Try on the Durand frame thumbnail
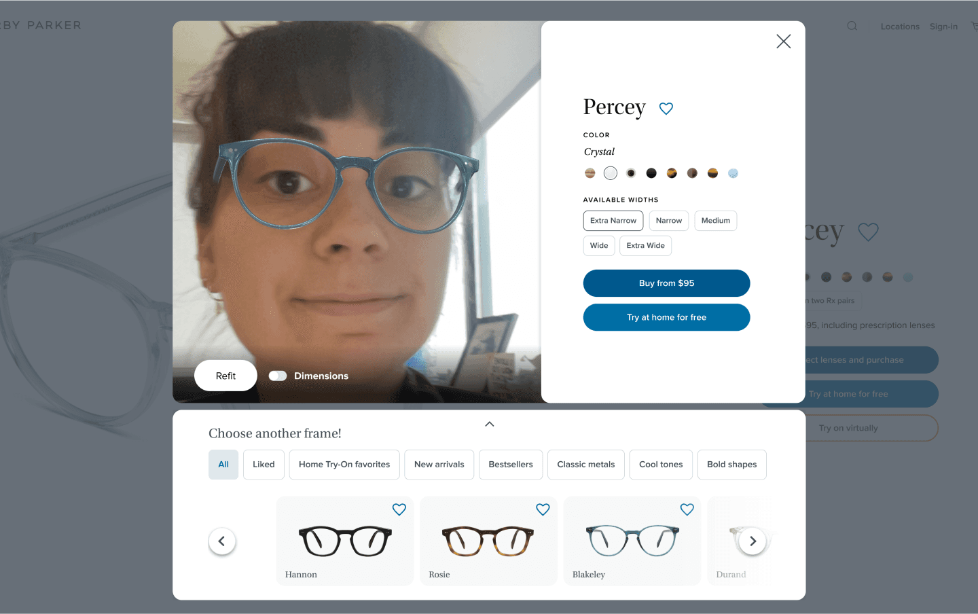The width and height of the screenshot is (978, 614). tap(740, 541)
